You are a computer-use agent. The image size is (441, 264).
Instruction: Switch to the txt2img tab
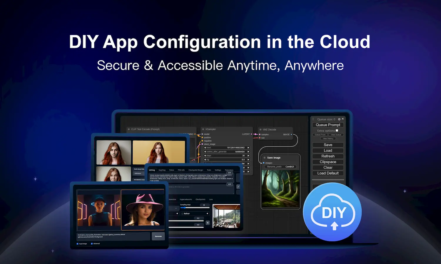click(152, 170)
